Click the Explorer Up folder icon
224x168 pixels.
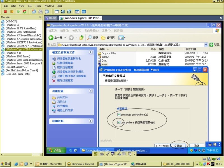[x=81, y=38]
